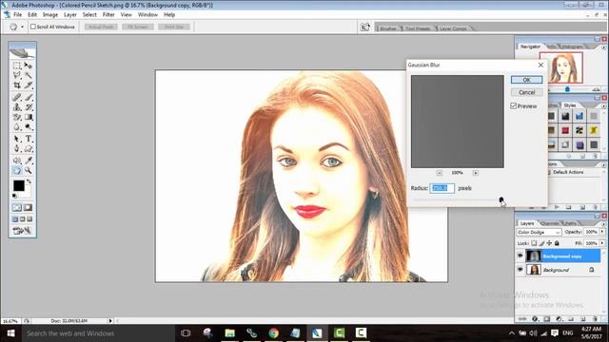
Task: Click the black foreground color swatch
Action: (x=19, y=186)
